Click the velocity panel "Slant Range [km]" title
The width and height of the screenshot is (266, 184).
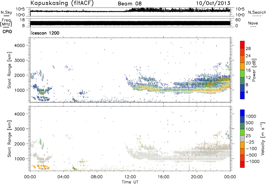9,138
